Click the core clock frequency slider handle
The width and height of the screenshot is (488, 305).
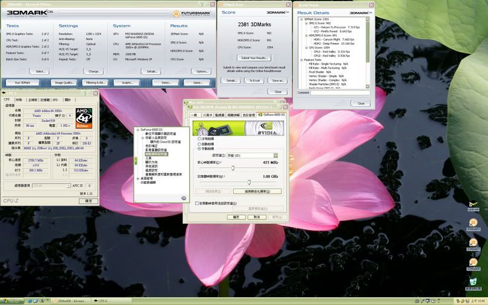point(232,168)
